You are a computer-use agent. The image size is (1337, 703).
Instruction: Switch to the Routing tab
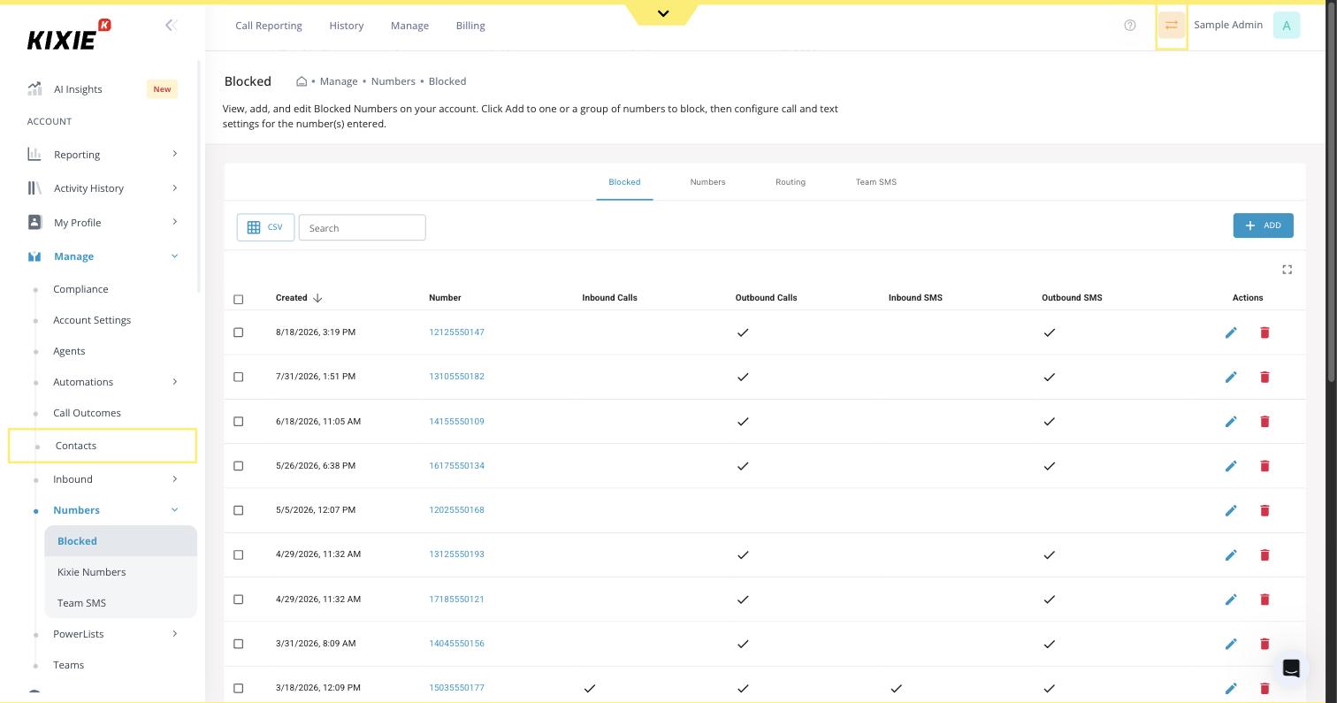point(791,182)
